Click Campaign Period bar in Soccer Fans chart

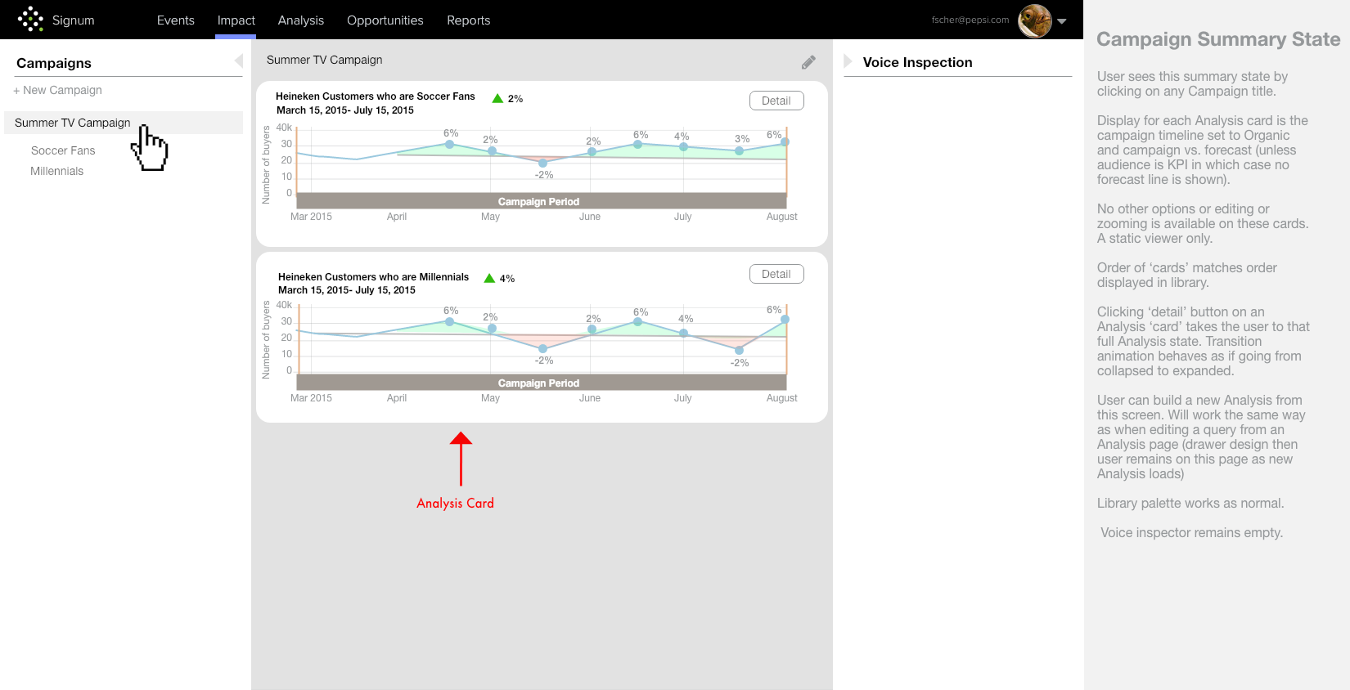[541, 201]
